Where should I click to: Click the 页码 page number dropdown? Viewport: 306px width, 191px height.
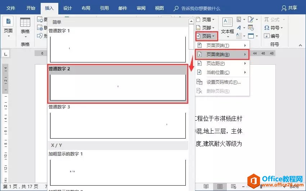pyautogui.click(x=206, y=36)
